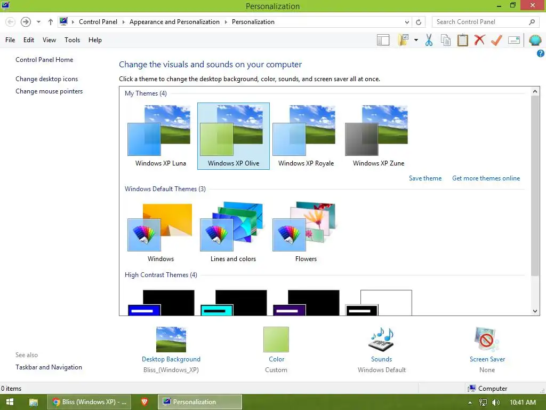Image resolution: width=546 pixels, height=410 pixels.
Task: Toggle the preview pane layout icon
Action: [383, 40]
